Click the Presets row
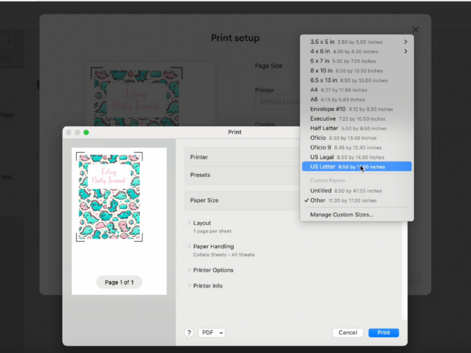This screenshot has height=353, width=471. pos(242,175)
